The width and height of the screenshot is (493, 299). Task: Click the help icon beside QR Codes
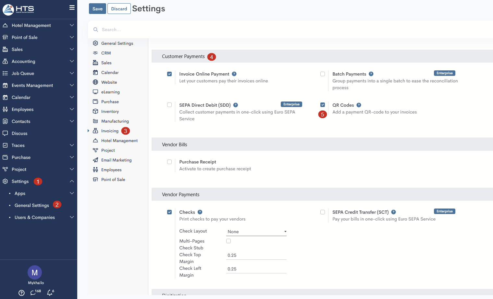click(359, 105)
